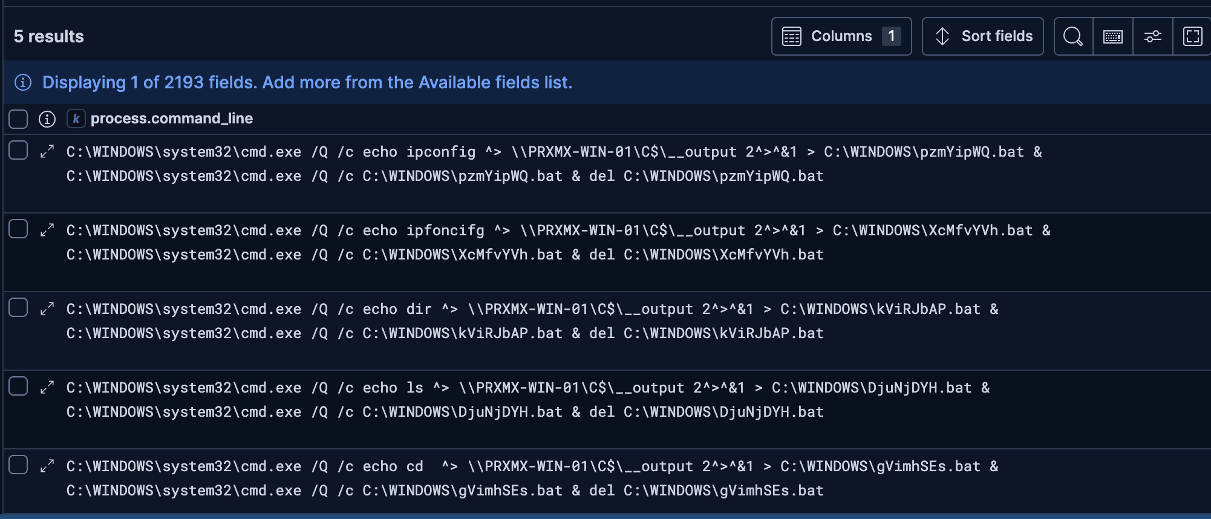1211x519 pixels.
Task: Select the row with echo dir
Action: click(18, 307)
